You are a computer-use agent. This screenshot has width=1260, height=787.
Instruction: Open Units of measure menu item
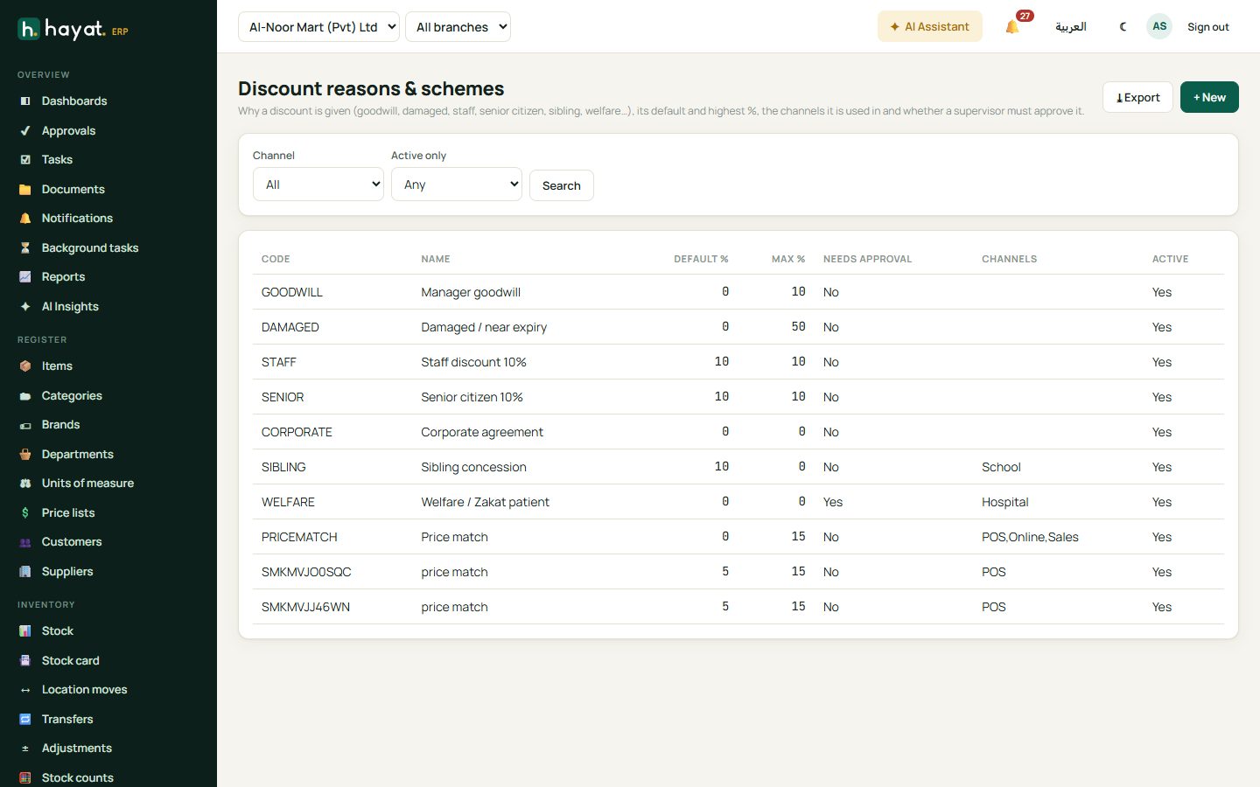click(x=87, y=484)
